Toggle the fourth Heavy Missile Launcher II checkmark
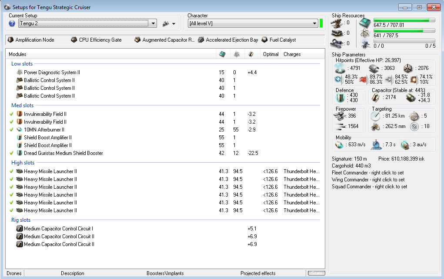The width and height of the screenshot is (444, 279). click(11, 195)
